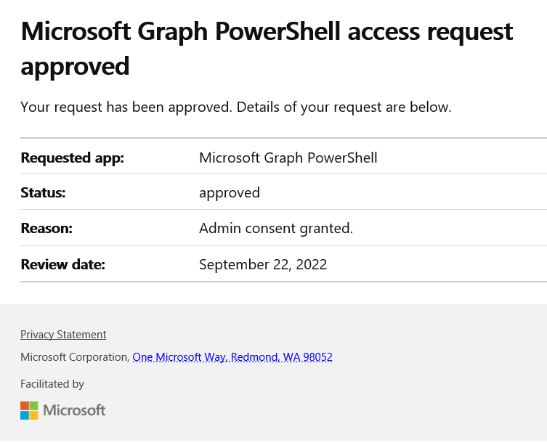Click the request approved intro sentence
This screenshot has width=547, height=445.
coord(236,107)
